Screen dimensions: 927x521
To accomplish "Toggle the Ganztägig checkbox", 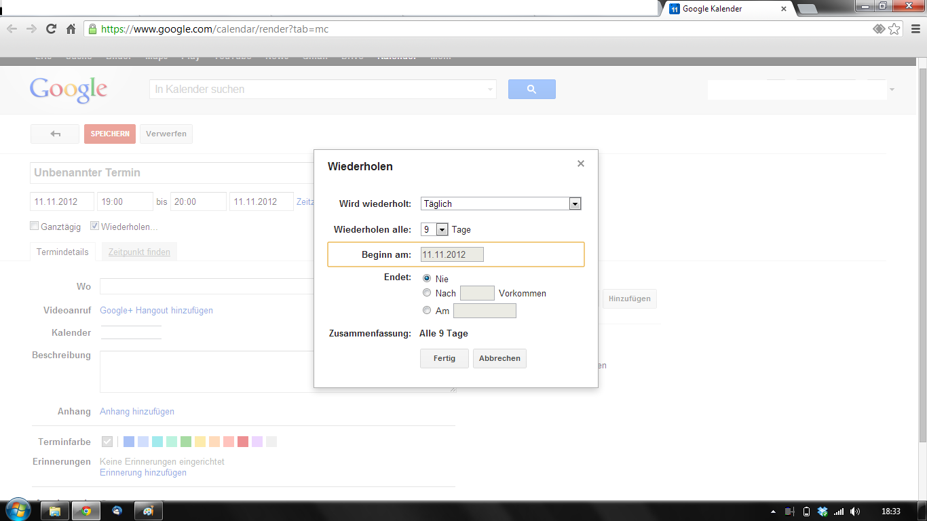I will click(x=35, y=226).
